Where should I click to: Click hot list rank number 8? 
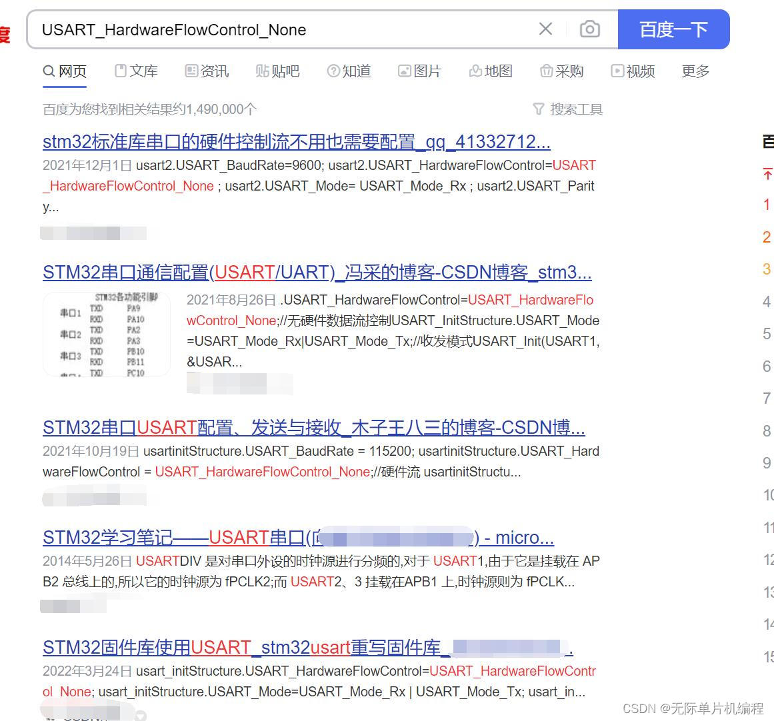(767, 431)
